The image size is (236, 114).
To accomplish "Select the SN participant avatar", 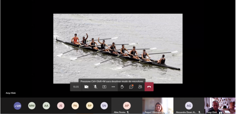I will pos(104,106).
